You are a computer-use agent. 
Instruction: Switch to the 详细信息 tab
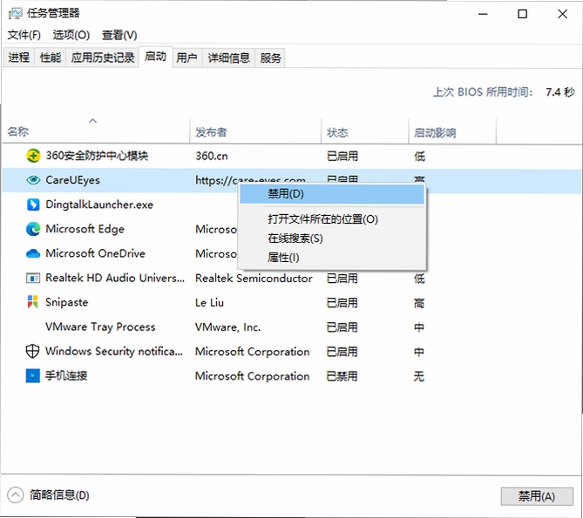[228, 57]
